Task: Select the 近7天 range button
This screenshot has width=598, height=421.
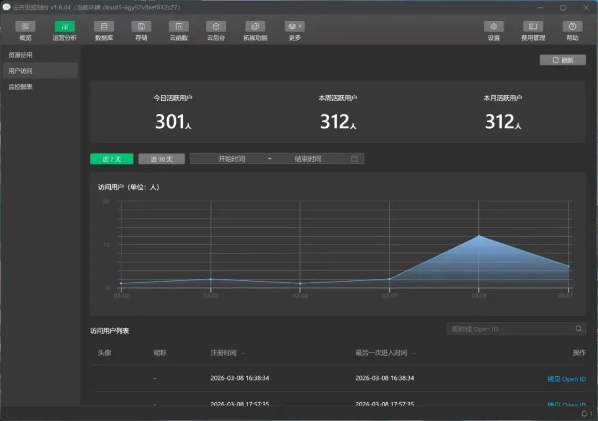Action: 112,159
